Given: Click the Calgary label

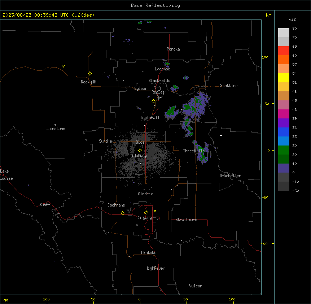Looking at the screenshot, I should click(x=144, y=218).
